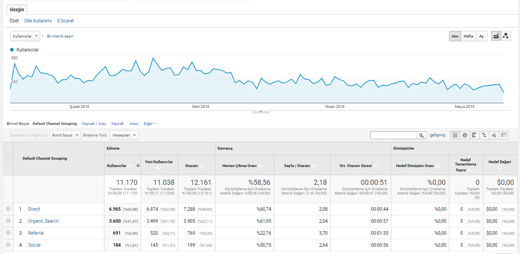
Task: Switch to the line chart view icon
Action: pos(496,36)
